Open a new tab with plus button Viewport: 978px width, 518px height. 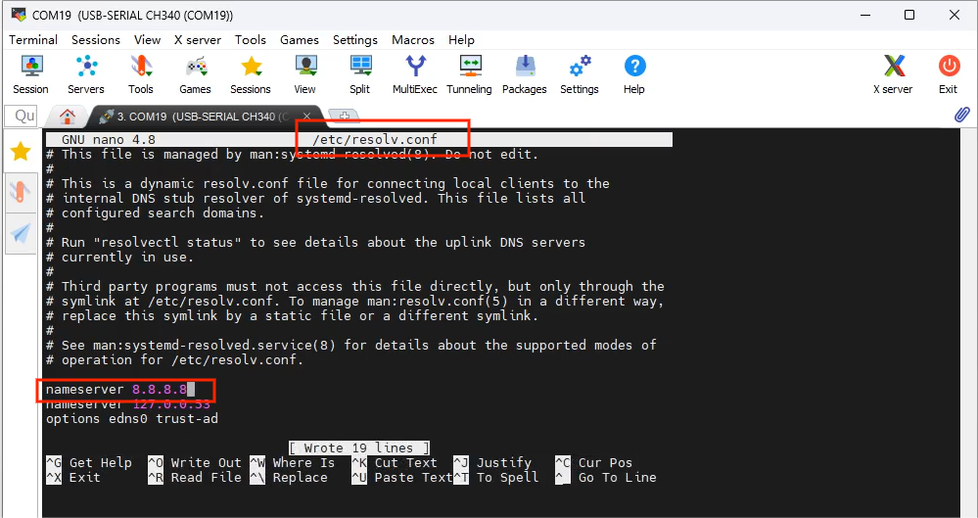click(344, 117)
